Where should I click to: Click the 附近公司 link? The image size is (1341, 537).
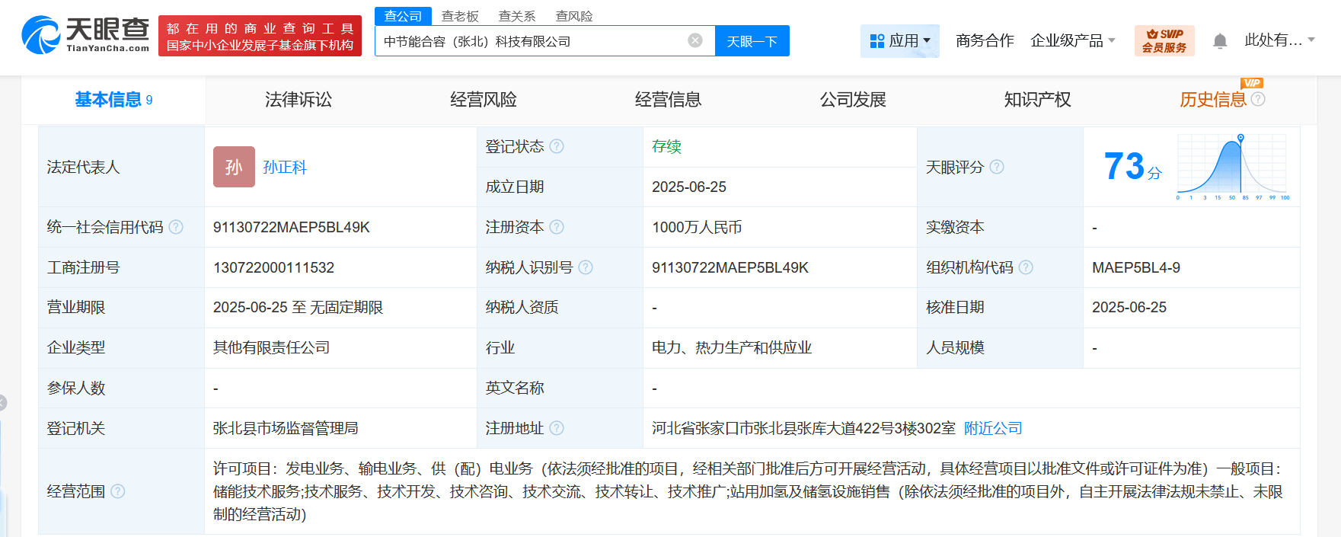pyautogui.click(x=993, y=428)
